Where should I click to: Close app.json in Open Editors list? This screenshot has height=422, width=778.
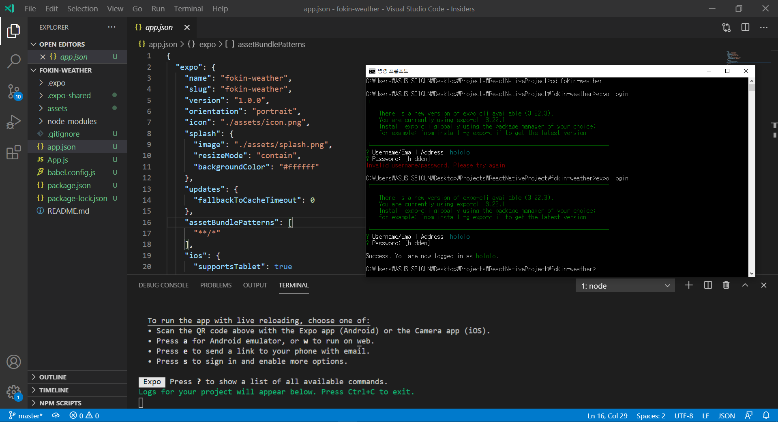tap(43, 57)
